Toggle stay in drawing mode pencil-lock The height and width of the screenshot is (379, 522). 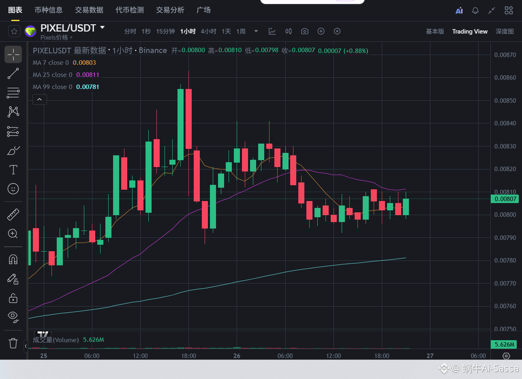pyautogui.click(x=13, y=279)
